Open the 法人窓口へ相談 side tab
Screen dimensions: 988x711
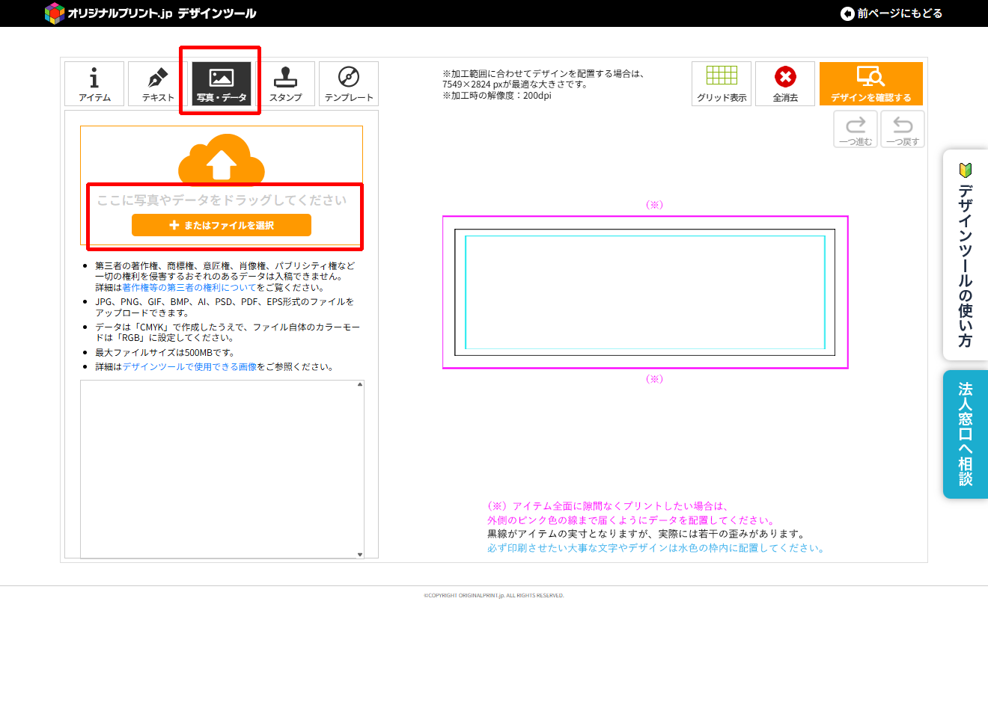[966, 434]
